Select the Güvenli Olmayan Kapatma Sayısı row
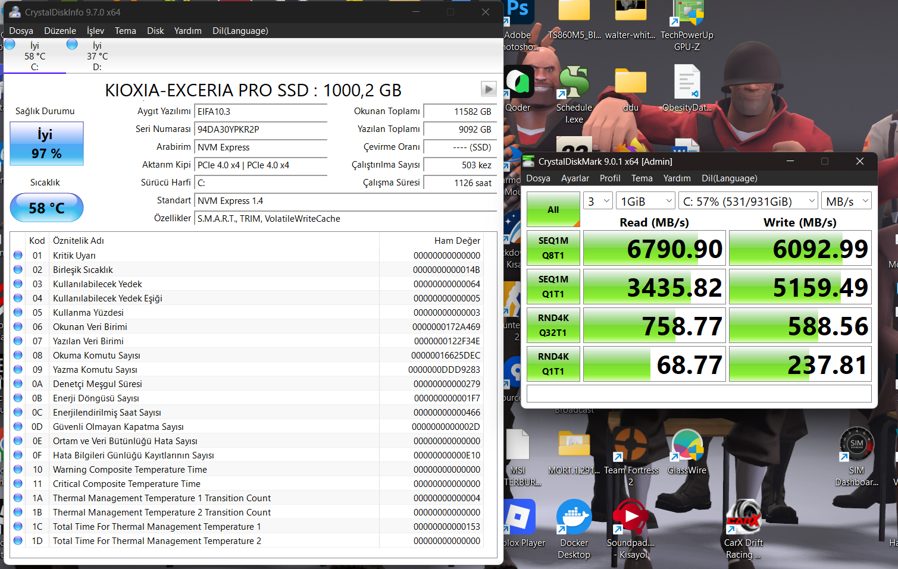 pyautogui.click(x=246, y=427)
